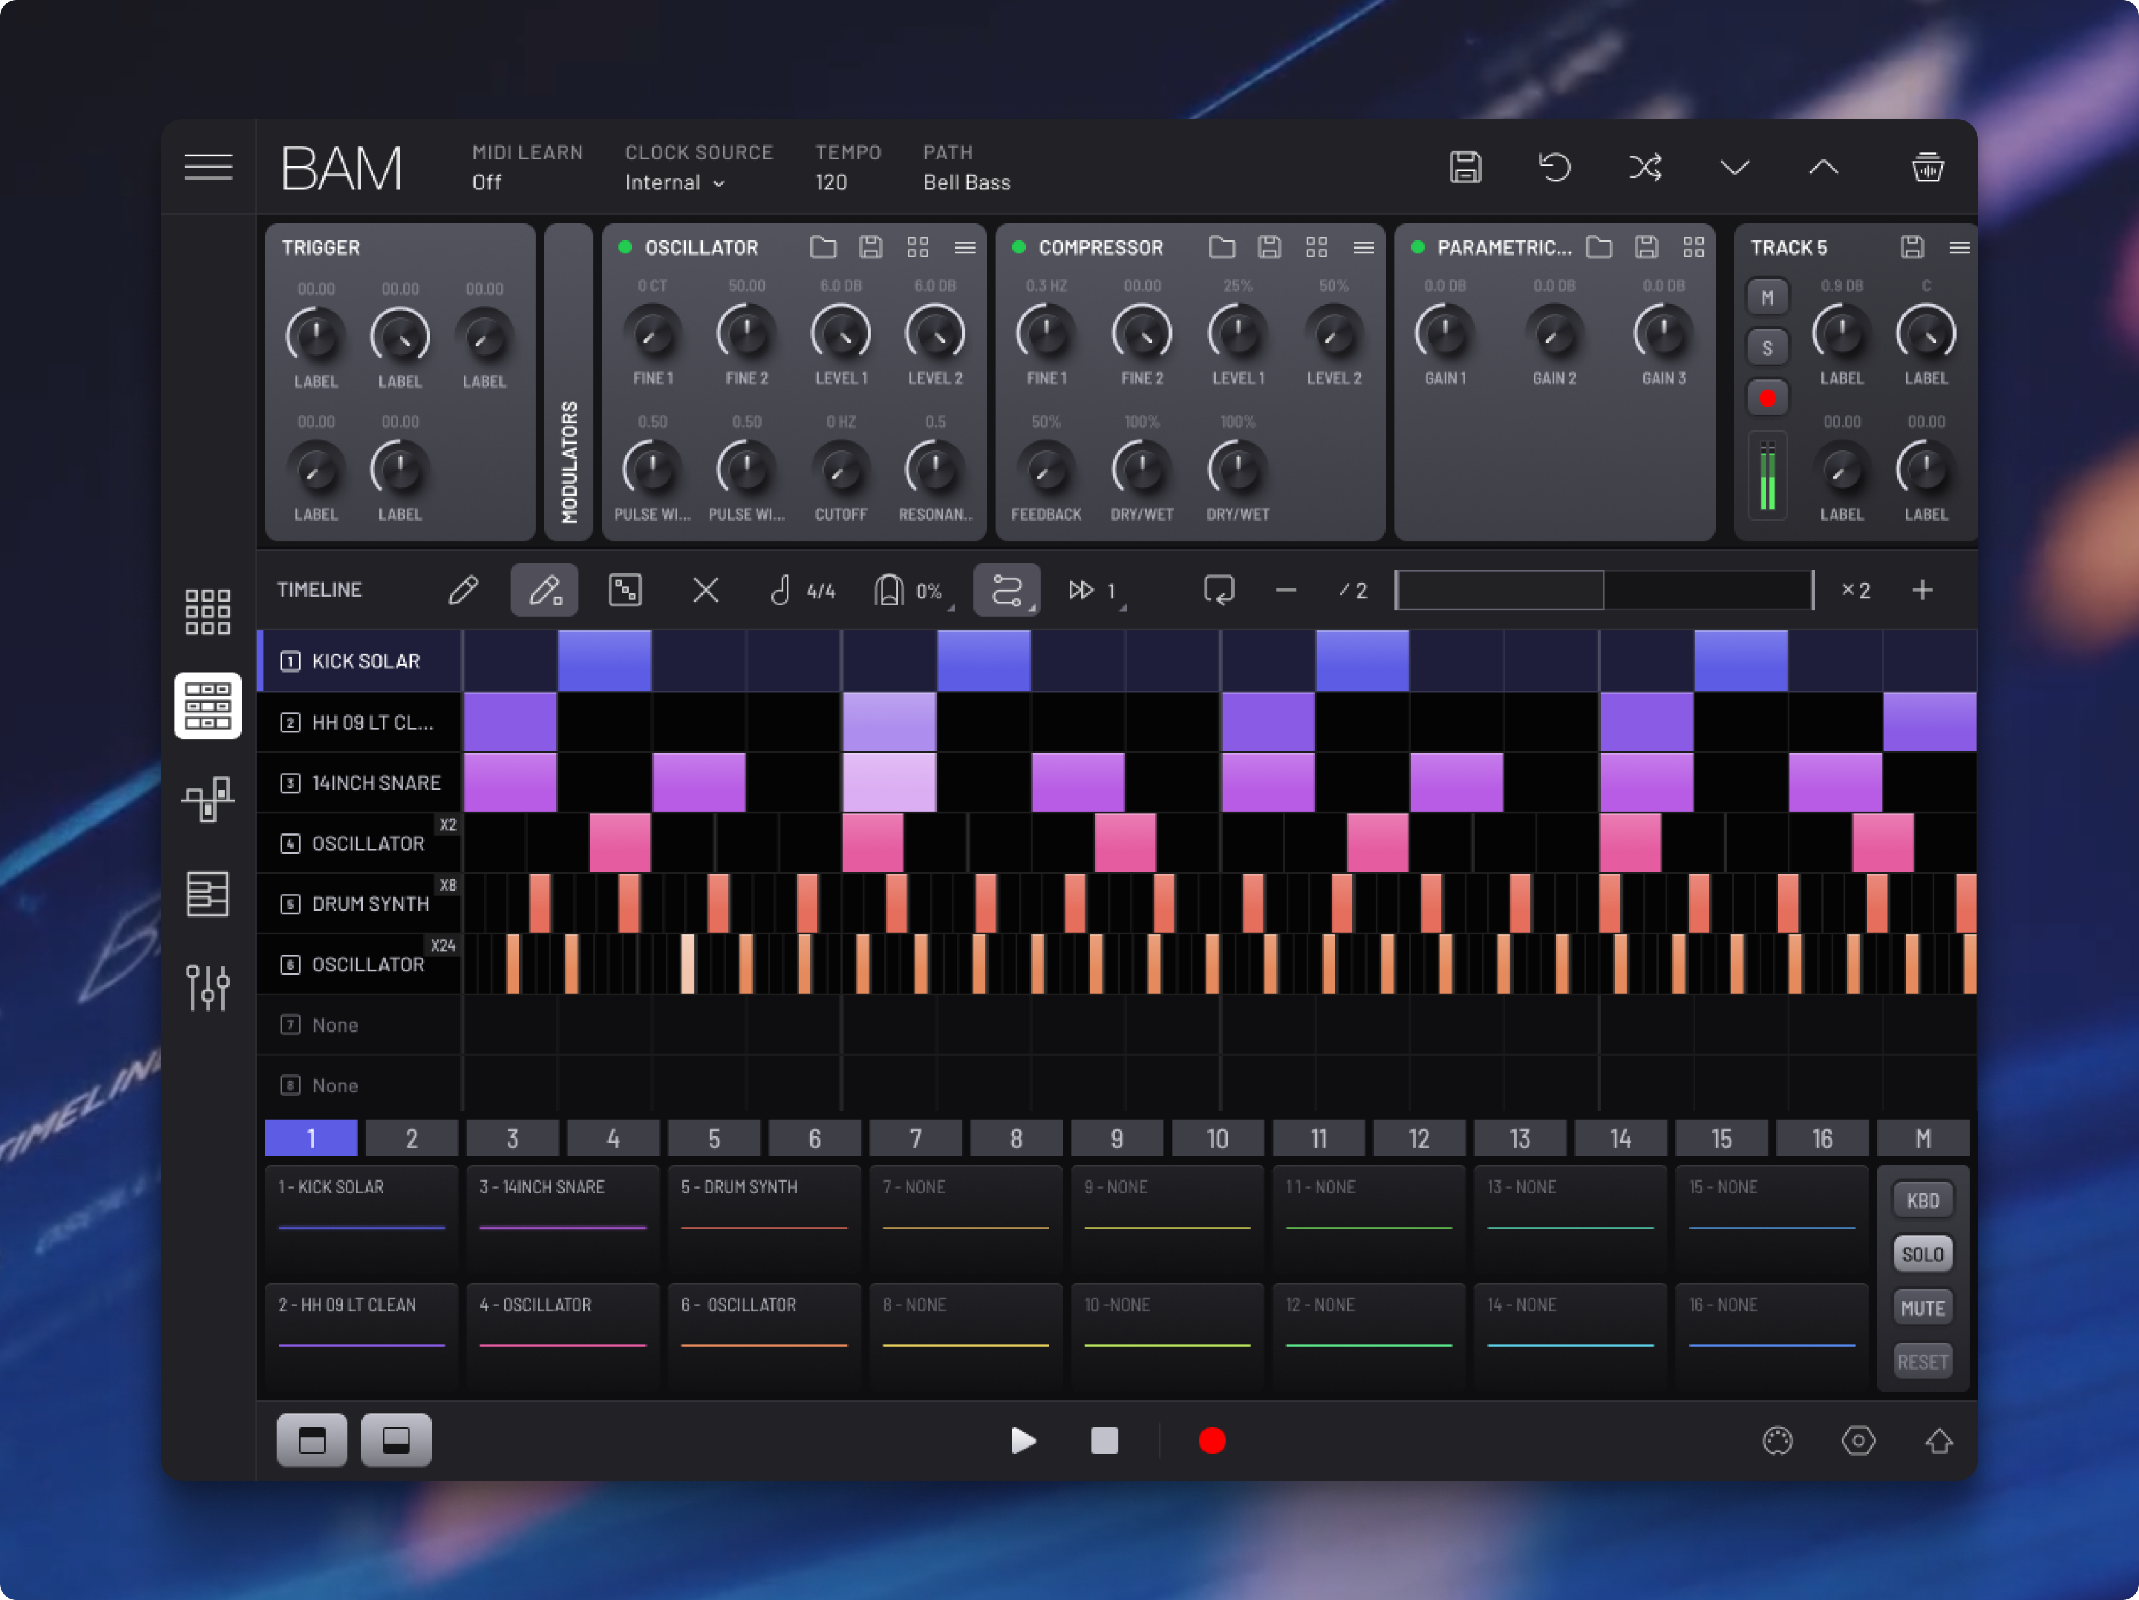The height and width of the screenshot is (1600, 2139).
Task: Open the Clock Source dropdown set to Internal
Action: click(x=675, y=182)
